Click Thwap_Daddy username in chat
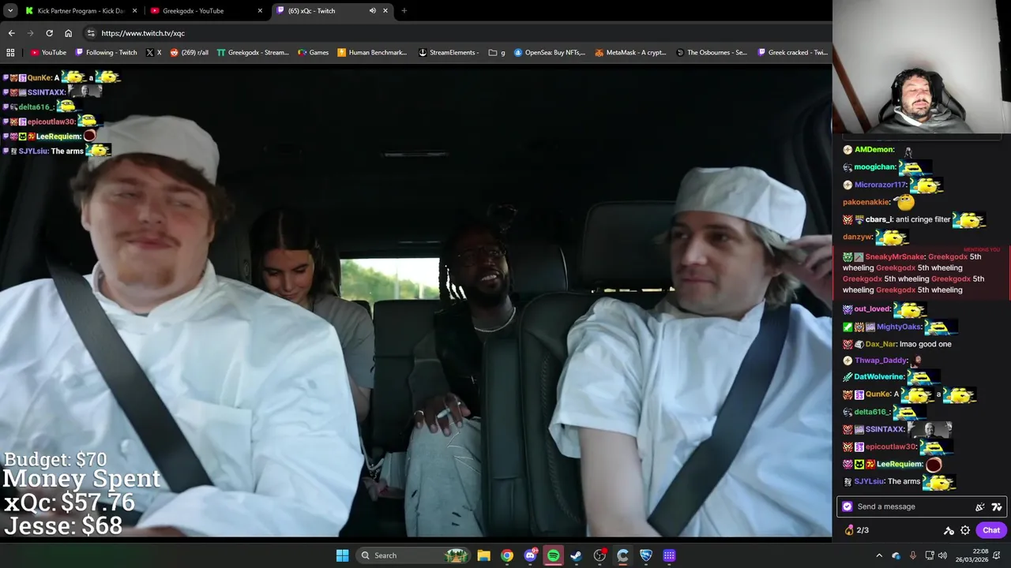 click(x=881, y=361)
